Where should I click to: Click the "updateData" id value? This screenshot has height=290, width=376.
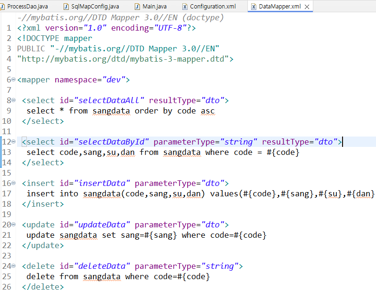pos(102,225)
